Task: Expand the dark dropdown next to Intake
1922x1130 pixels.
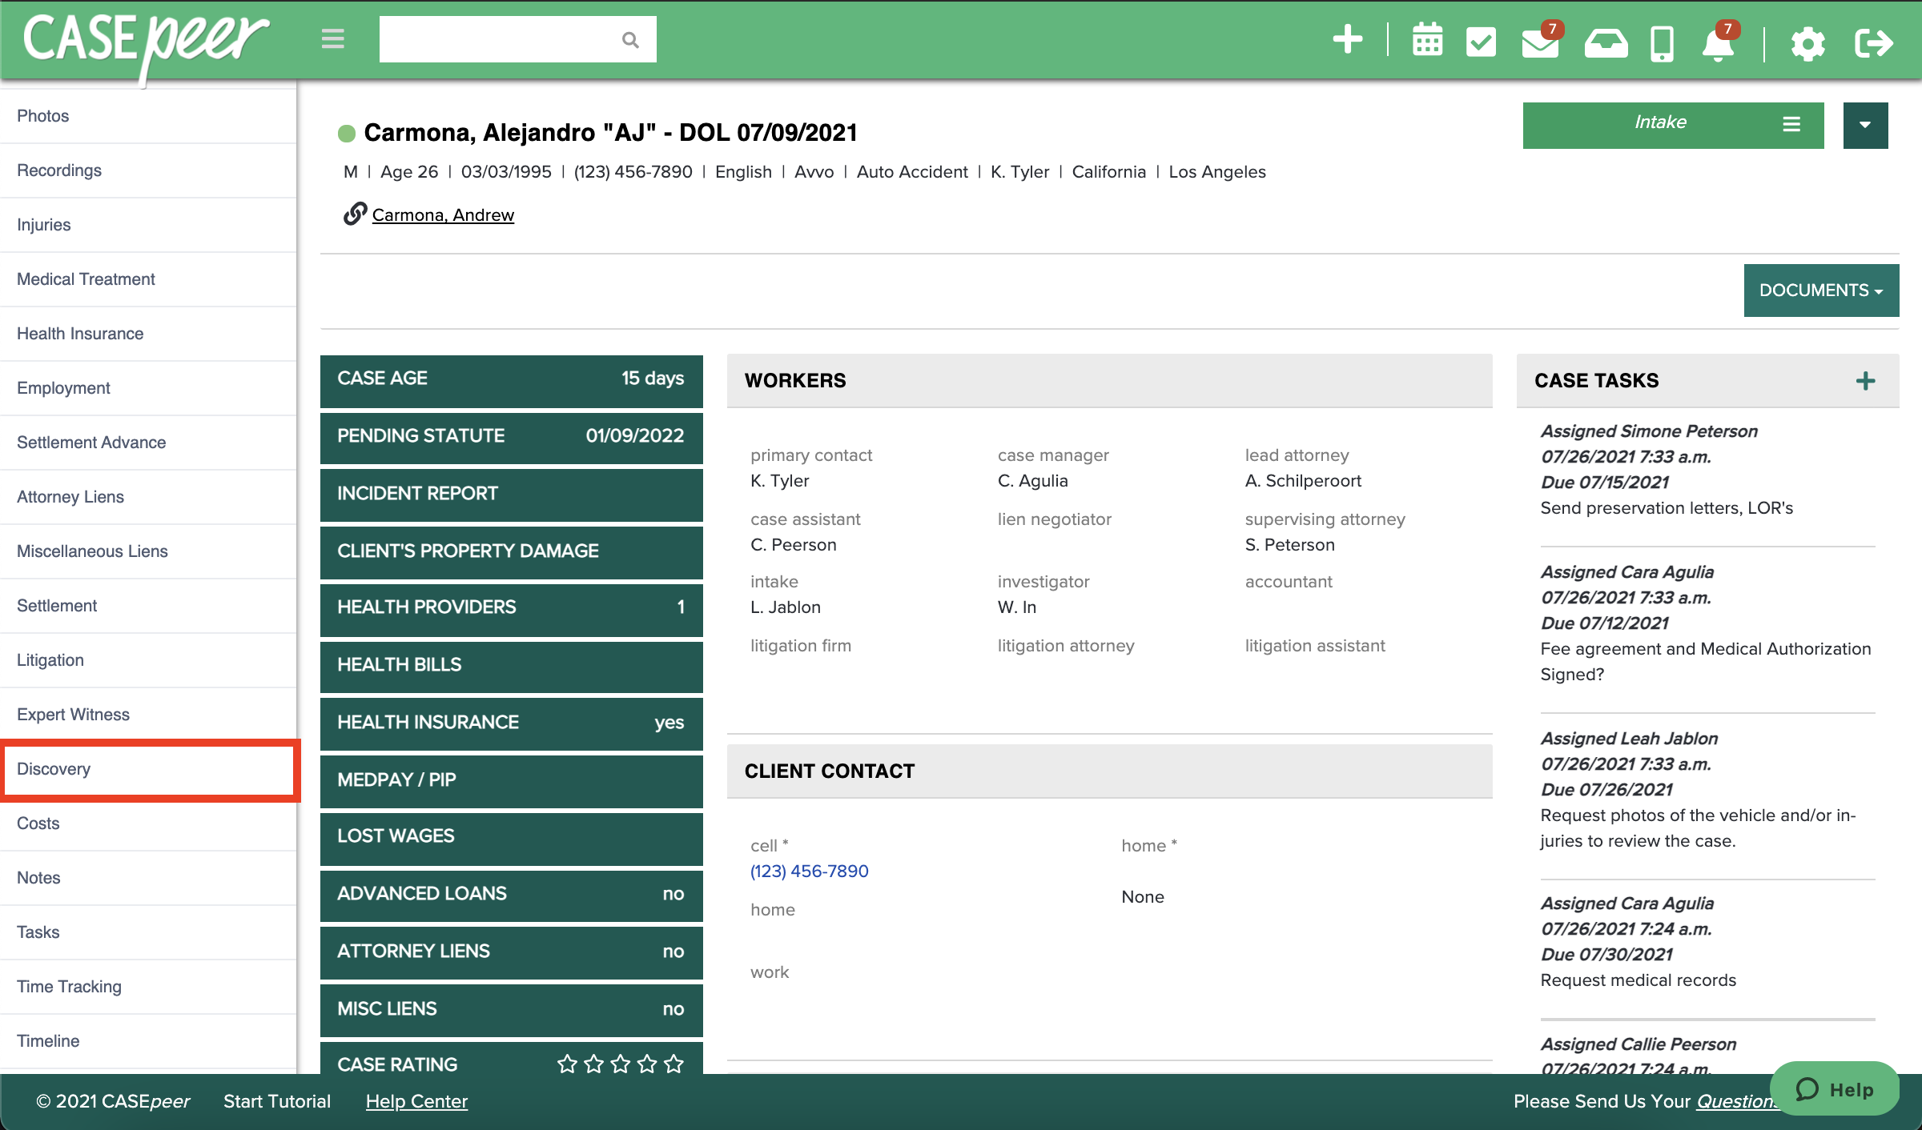Action: tap(1865, 125)
